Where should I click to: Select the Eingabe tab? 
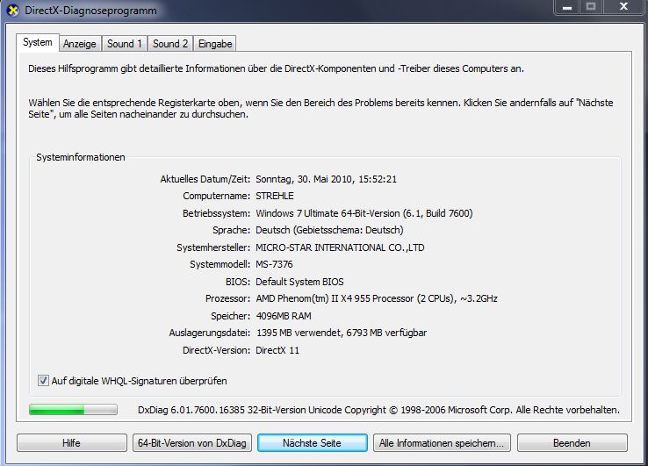pyautogui.click(x=215, y=44)
